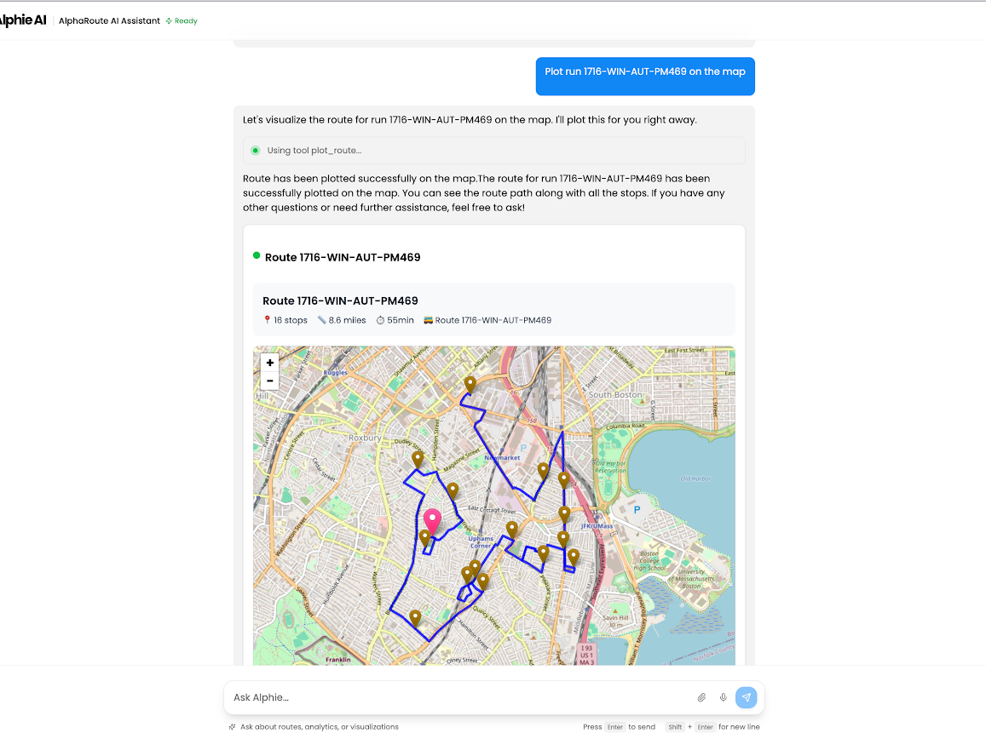Expand the 'Using tool plot_route' row

493,151
